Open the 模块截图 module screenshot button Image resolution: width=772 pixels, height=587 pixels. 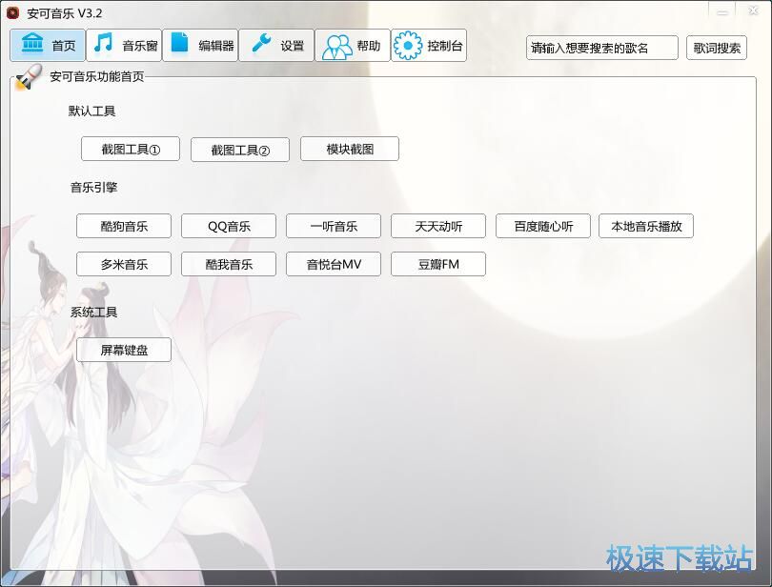tap(350, 149)
